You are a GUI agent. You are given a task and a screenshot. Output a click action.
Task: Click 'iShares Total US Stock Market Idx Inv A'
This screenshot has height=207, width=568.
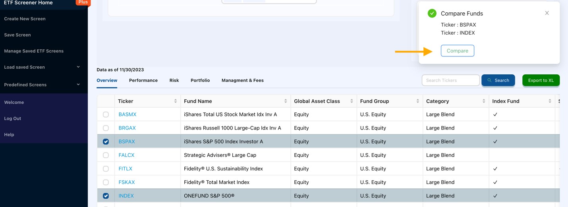230,114
